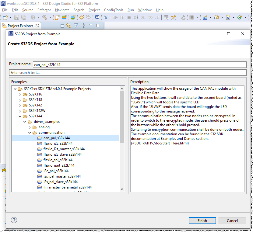Click the Drop to Frame icon
Screen dimensions: 253x232
point(166,17)
